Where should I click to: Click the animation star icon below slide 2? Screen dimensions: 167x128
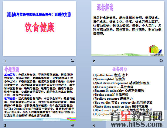tap(161, 61)
